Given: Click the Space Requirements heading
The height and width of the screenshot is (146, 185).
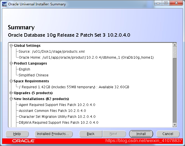Looking at the screenshot, I should click(31, 81).
